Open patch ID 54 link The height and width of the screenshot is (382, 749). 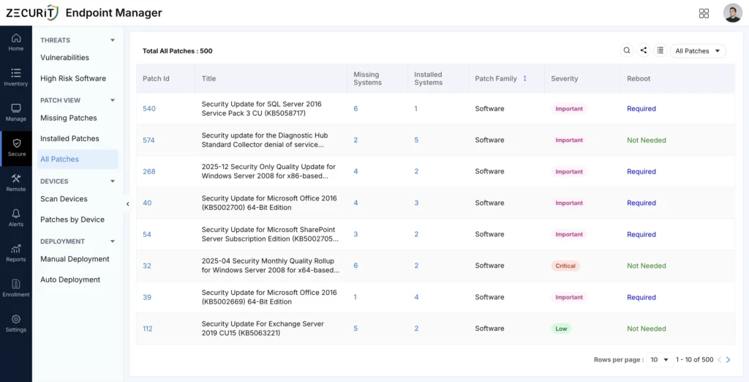click(x=146, y=234)
